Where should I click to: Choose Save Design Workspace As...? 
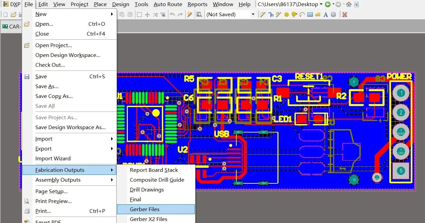pyautogui.click(x=70, y=127)
